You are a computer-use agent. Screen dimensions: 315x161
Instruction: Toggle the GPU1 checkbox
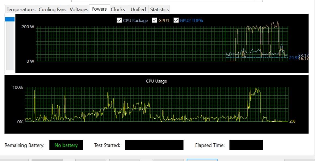[155, 20]
